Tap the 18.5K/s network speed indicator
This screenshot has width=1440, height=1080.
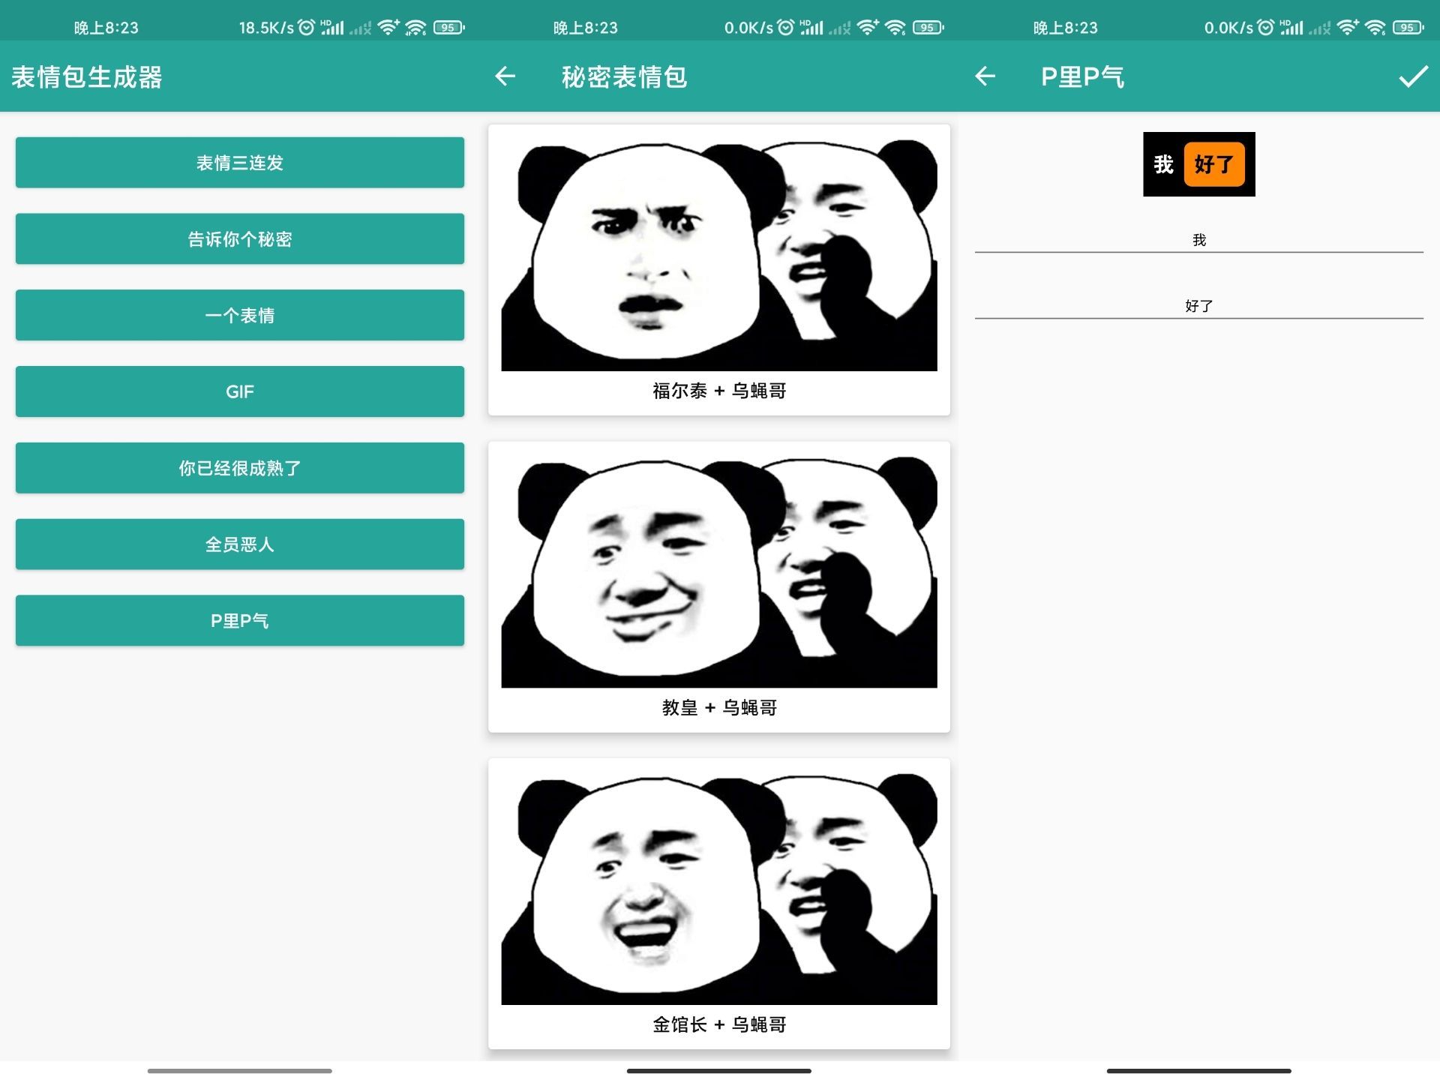click(266, 28)
